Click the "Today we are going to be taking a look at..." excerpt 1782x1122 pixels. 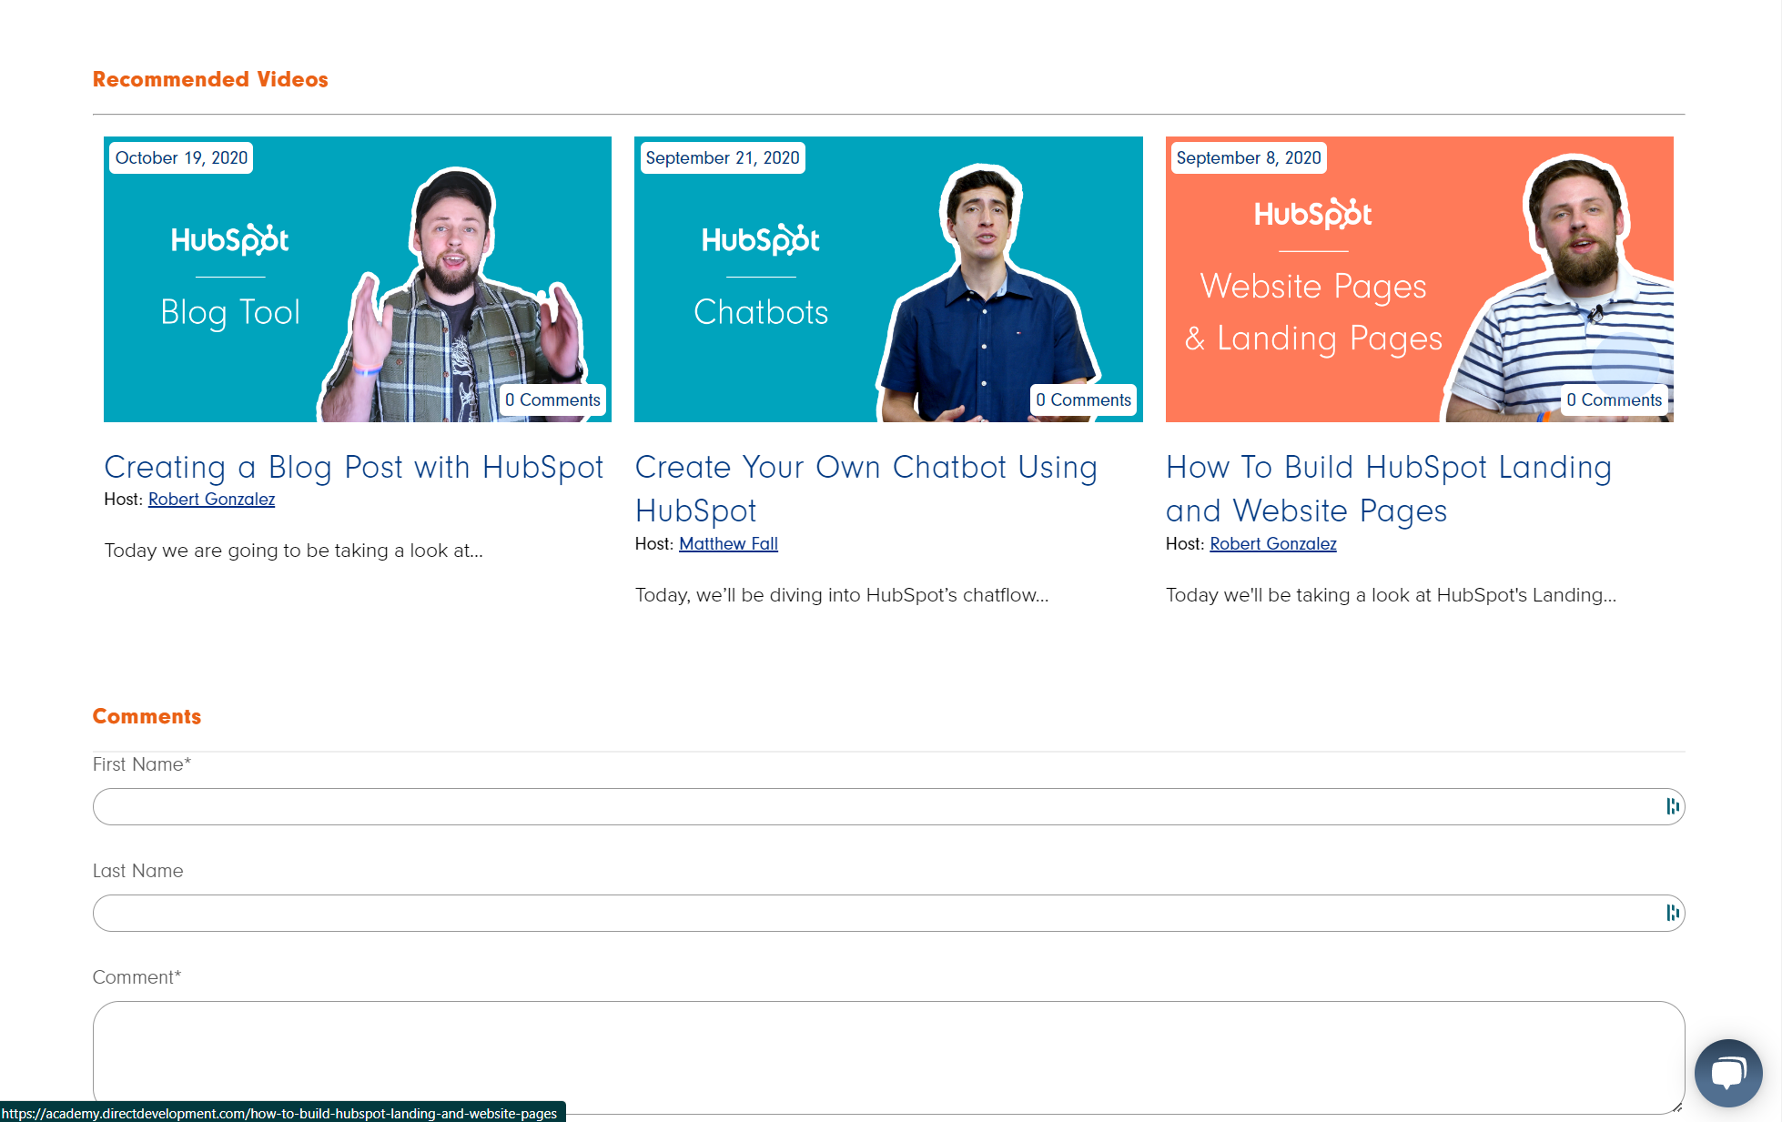click(x=293, y=551)
